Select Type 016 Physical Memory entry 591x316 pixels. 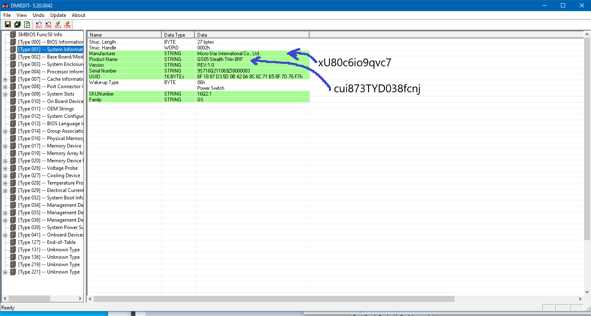click(50, 138)
